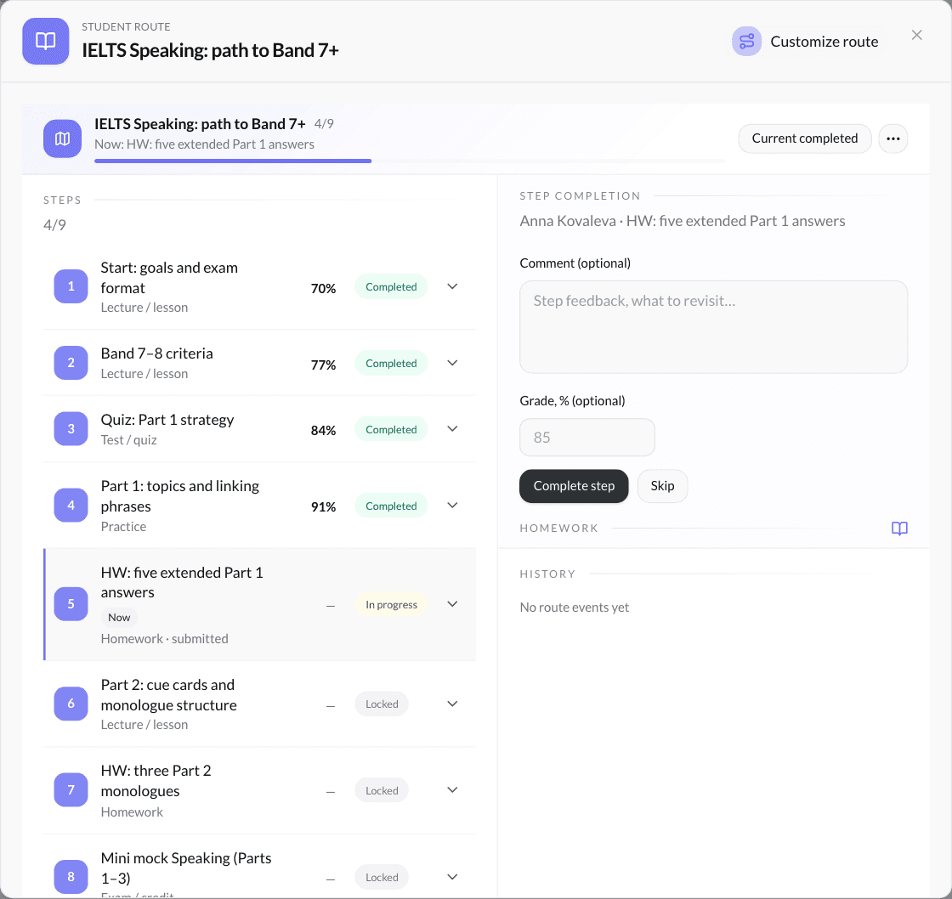952x899 pixels.
Task: Select step number 3 badge
Action: click(x=71, y=429)
